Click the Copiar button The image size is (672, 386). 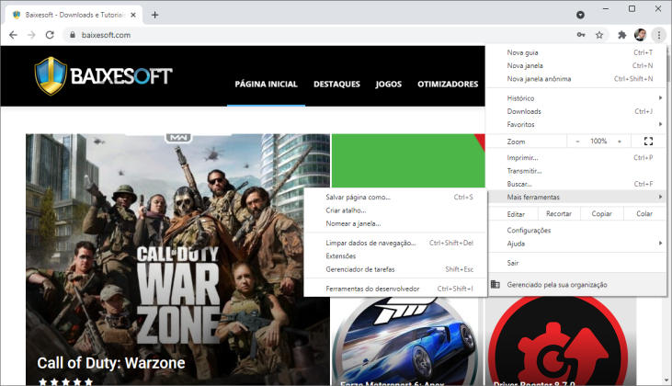click(x=602, y=214)
